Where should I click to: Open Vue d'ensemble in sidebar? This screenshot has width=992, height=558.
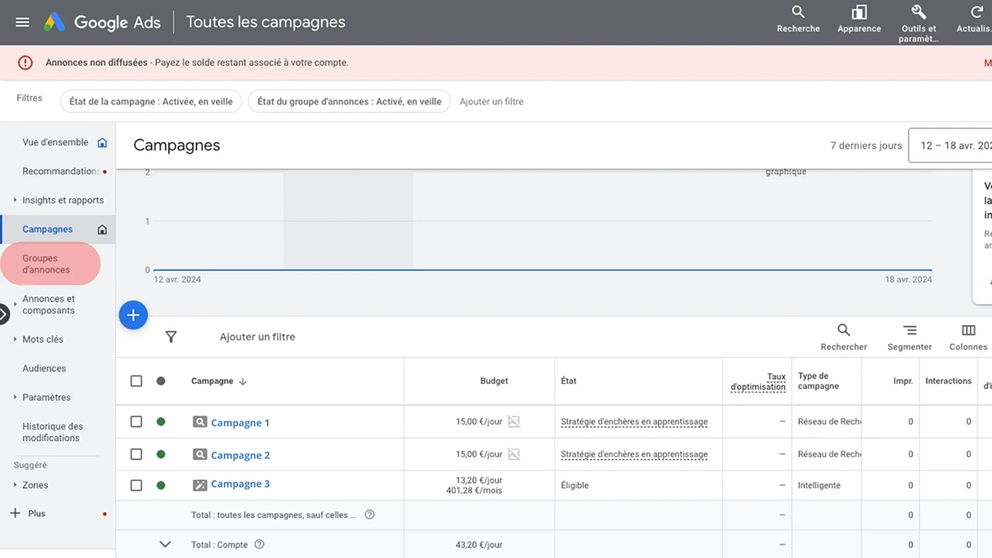coord(56,143)
